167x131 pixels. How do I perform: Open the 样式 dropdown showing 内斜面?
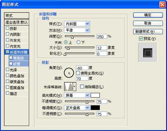tap(77, 24)
